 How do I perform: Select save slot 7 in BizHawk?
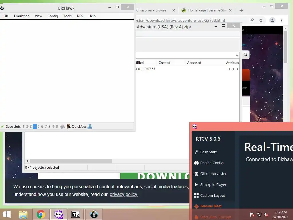pos(46,127)
